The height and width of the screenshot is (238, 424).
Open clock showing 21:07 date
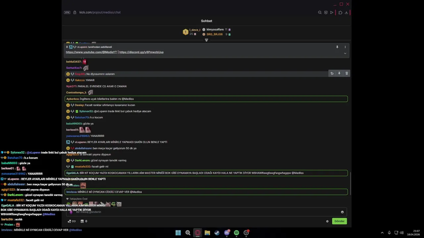tap(413, 233)
